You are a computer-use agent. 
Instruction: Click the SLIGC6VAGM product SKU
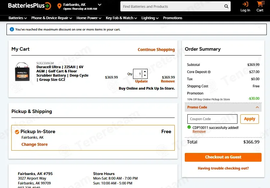tap(45, 63)
